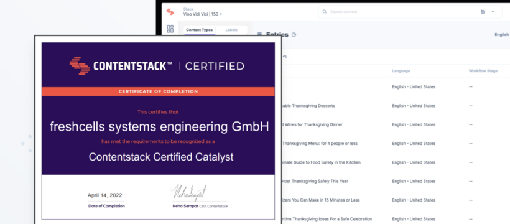
Task: Open the saved searches icon in the search bar
Action: (483, 12)
